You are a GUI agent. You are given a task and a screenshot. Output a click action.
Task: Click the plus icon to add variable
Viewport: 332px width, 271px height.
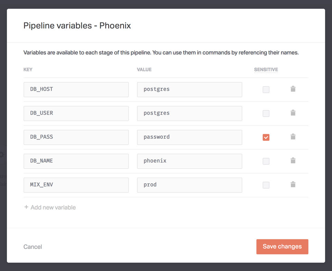[x=26, y=207]
